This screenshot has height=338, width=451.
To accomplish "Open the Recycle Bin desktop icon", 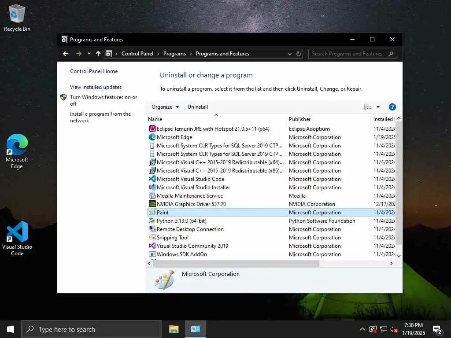I will pos(17,18).
